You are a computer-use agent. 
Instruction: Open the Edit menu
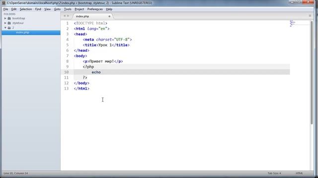pyautogui.click(x=14, y=9)
